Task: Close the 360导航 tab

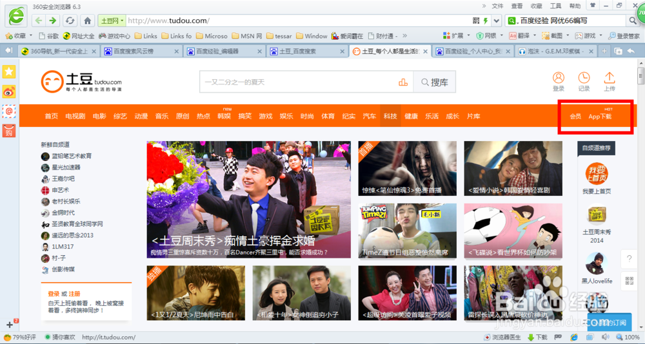Action: point(94,52)
